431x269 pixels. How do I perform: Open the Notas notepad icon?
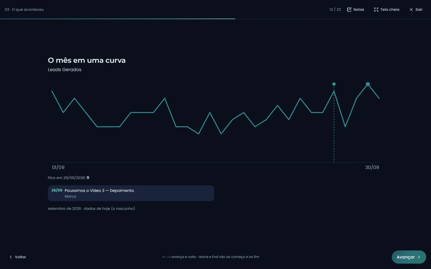coord(349,9)
